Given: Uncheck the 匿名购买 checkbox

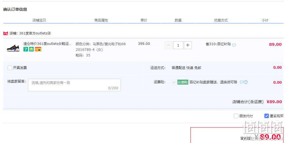Looking at the screenshot, I should pyautogui.click(x=266, y=116).
